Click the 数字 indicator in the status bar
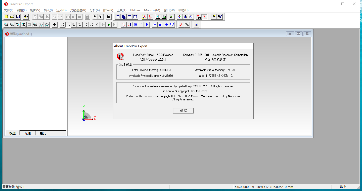The height and width of the screenshot is (191, 362). (x=343, y=187)
